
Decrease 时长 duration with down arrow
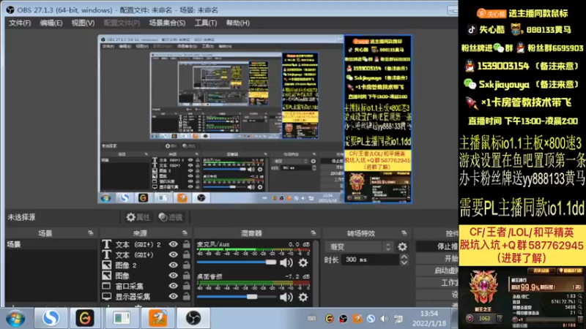[x=404, y=262]
